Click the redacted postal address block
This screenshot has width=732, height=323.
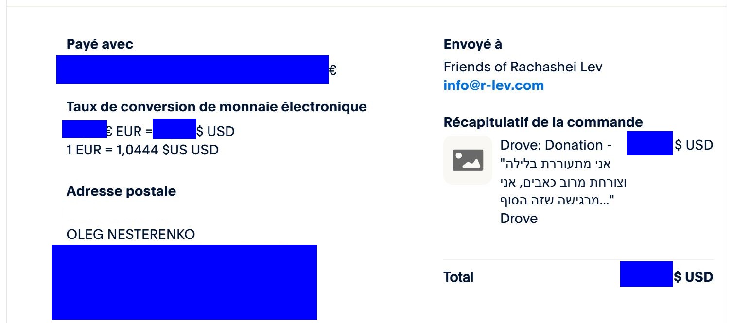[x=184, y=282]
